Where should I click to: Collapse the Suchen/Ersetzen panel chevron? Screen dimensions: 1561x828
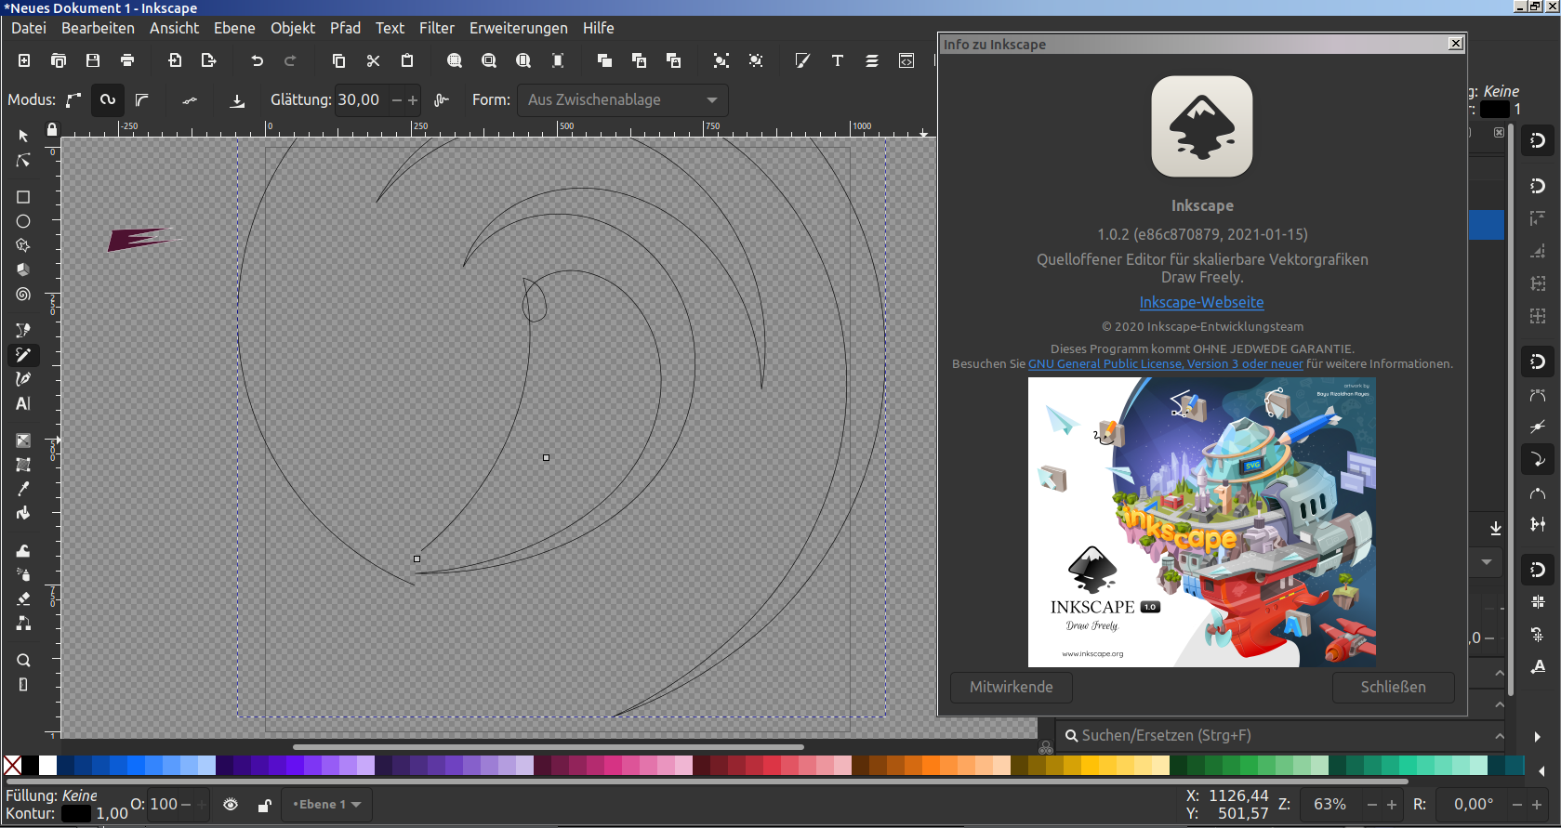click(x=1500, y=736)
